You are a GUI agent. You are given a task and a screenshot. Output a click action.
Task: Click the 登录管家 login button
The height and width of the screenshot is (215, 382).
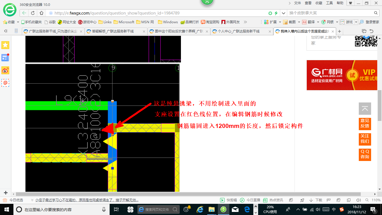tap(369, 22)
